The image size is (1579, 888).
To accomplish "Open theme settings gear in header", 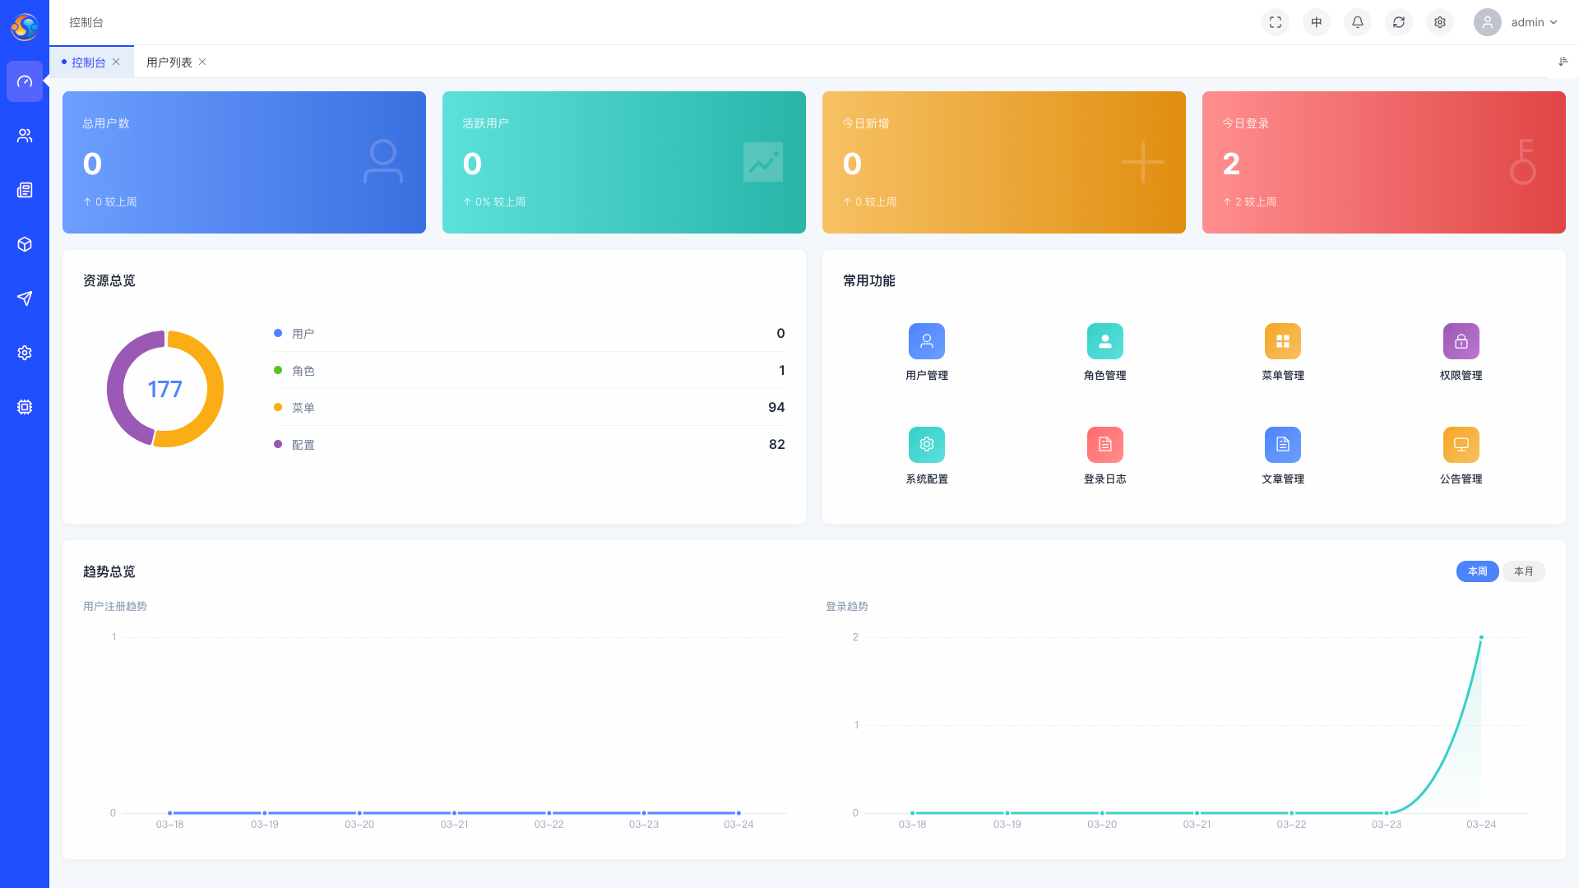I will tap(1440, 22).
